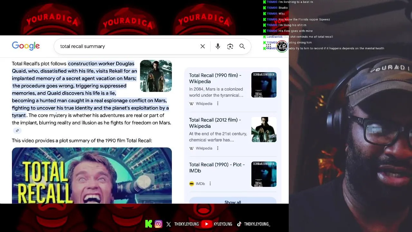Screen dimensions: 412x232
Task: Open the Google logo homepage link
Action: point(26,46)
